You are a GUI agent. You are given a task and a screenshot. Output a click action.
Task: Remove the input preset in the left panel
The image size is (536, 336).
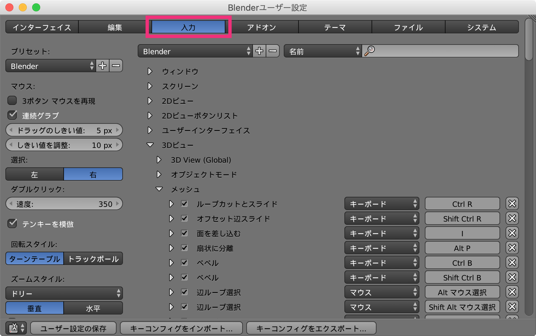116,66
